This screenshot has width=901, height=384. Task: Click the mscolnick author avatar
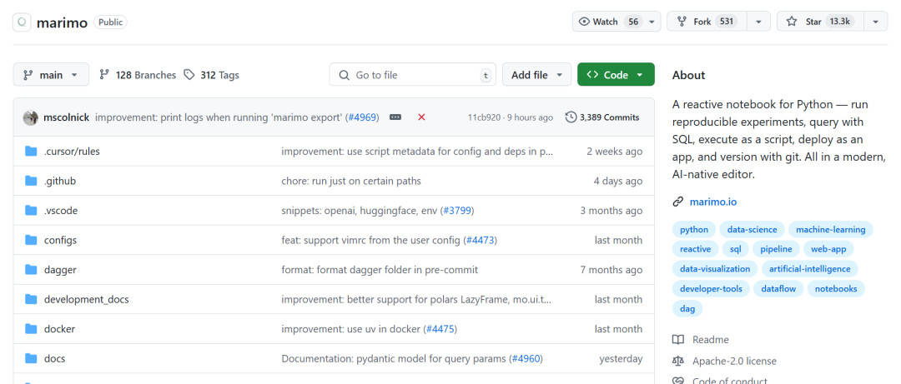click(x=30, y=117)
